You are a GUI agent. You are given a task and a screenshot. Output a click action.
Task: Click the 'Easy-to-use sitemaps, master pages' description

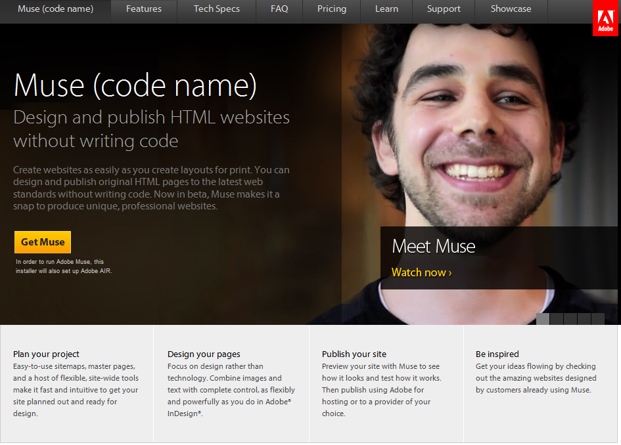(x=76, y=390)
